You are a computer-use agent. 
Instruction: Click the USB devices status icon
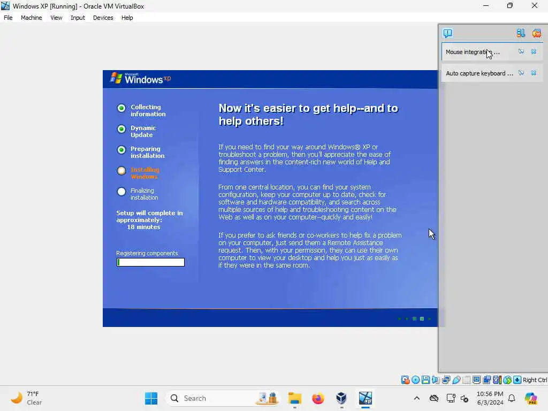(456, 380)
